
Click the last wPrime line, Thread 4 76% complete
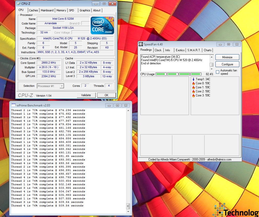pyautogui.click(x=47, y=206)
